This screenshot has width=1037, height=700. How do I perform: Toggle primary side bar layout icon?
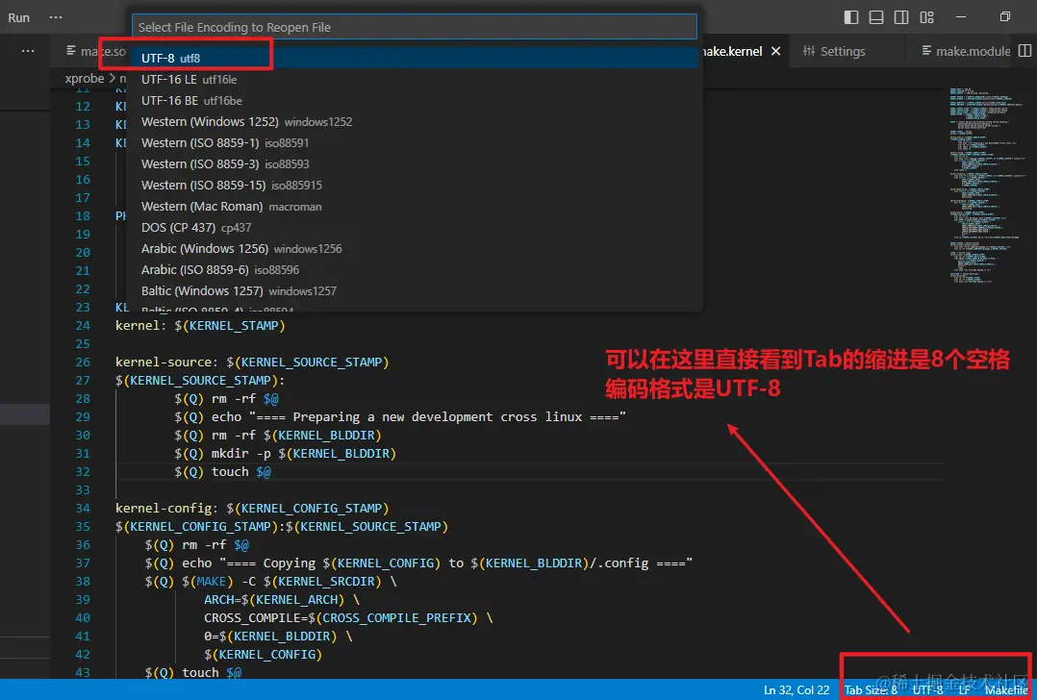coord(851,17)
